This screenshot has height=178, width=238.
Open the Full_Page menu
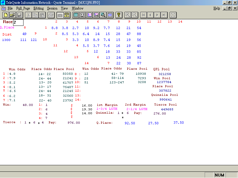point(23,8)
